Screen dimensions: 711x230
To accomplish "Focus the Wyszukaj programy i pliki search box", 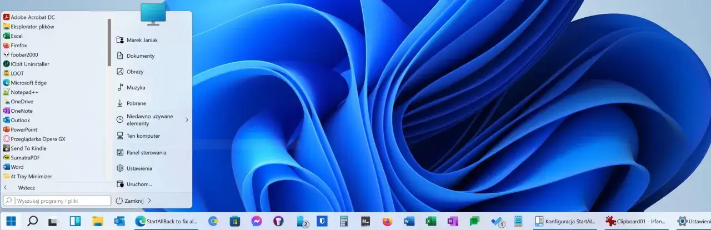I will tap(57, 201).
